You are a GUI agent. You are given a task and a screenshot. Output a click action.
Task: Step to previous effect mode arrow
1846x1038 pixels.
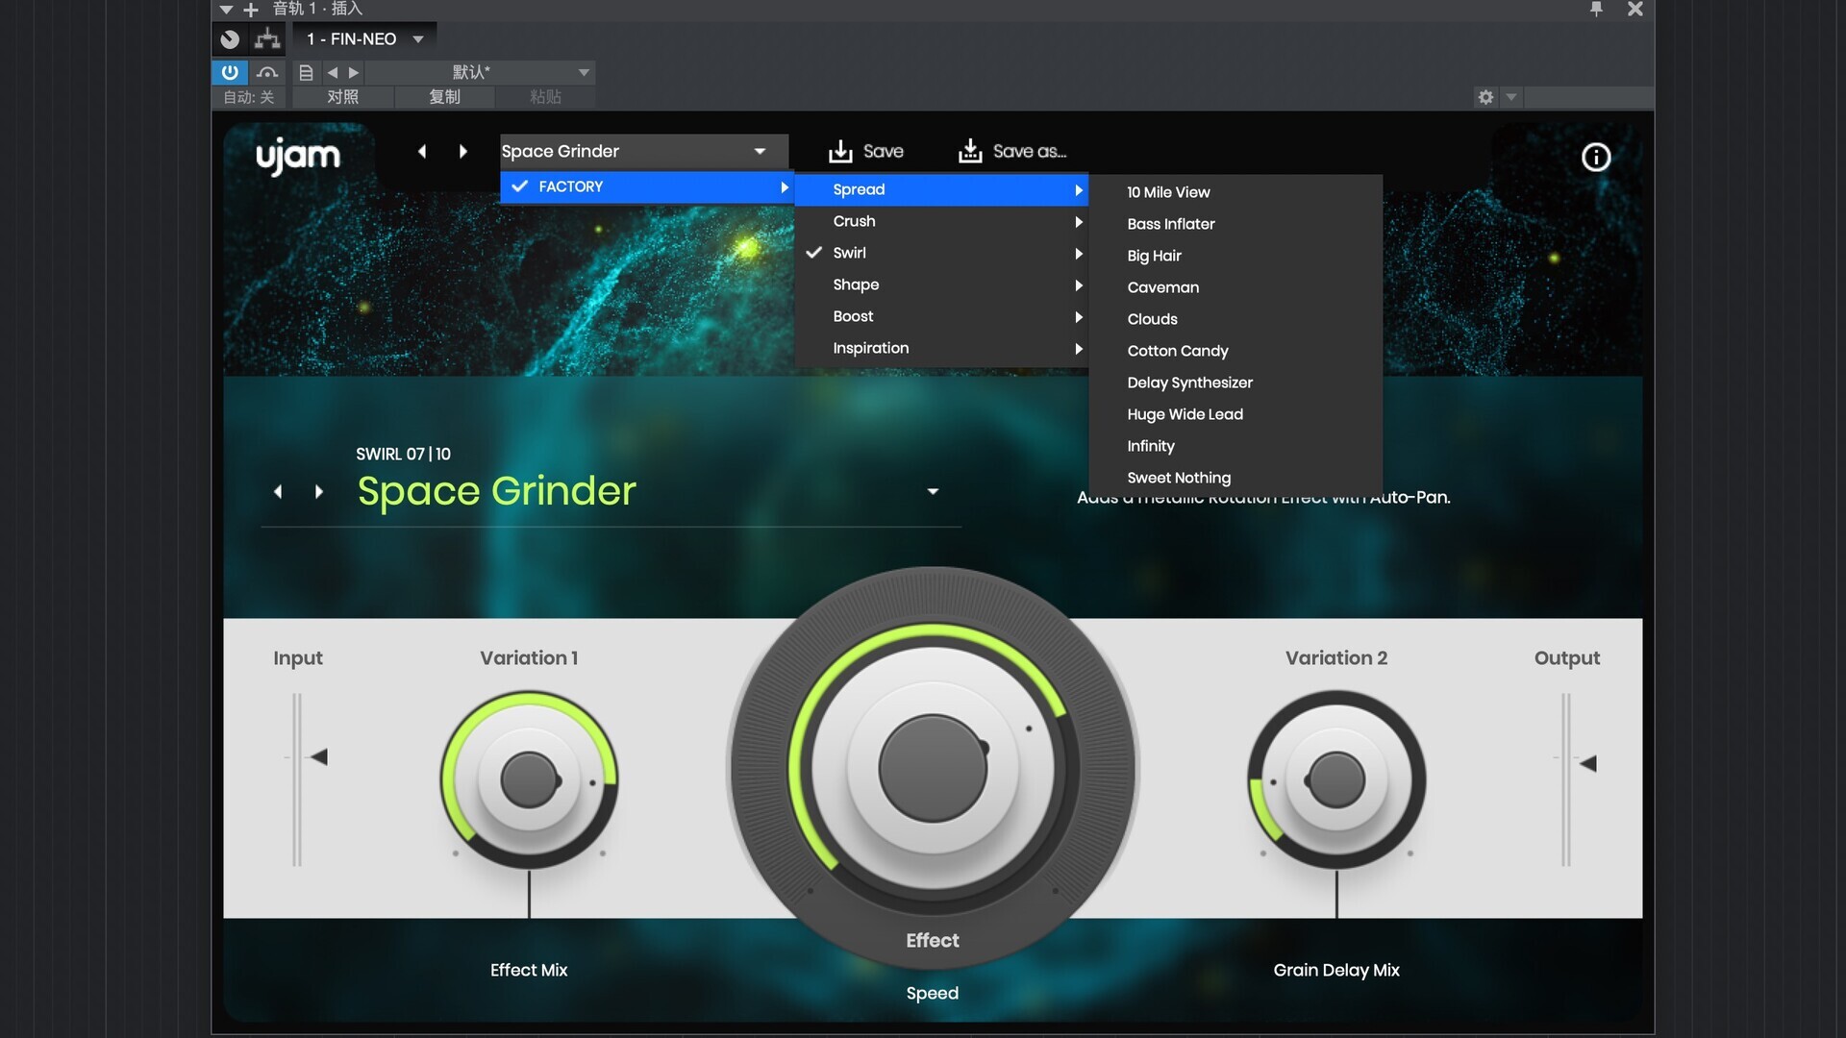(278, 492)
